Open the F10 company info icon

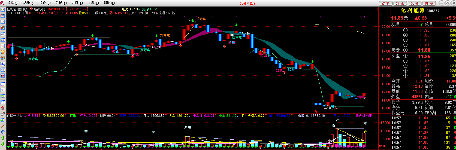point(2,64)
